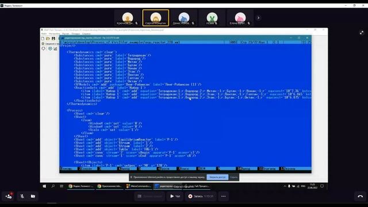368x207 pixels.
Task: Click the blue allow access button in banner
Action: pyautogui.click(x=217, y=177)
